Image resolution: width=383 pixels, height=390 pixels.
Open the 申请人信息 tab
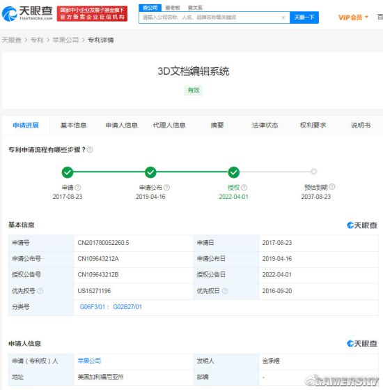tap(121, 125)
